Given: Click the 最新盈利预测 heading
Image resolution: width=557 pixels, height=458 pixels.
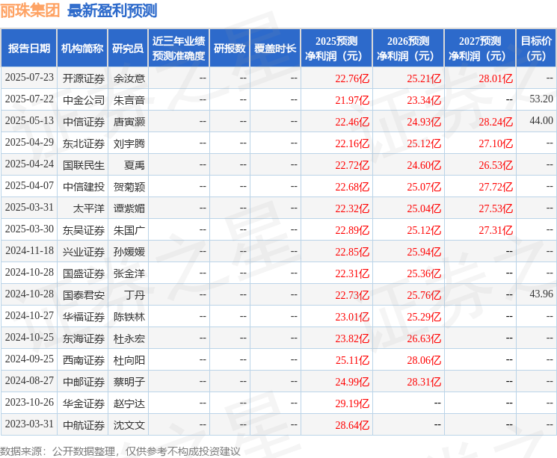Looking at the screenshot, I should pos(112,10).
